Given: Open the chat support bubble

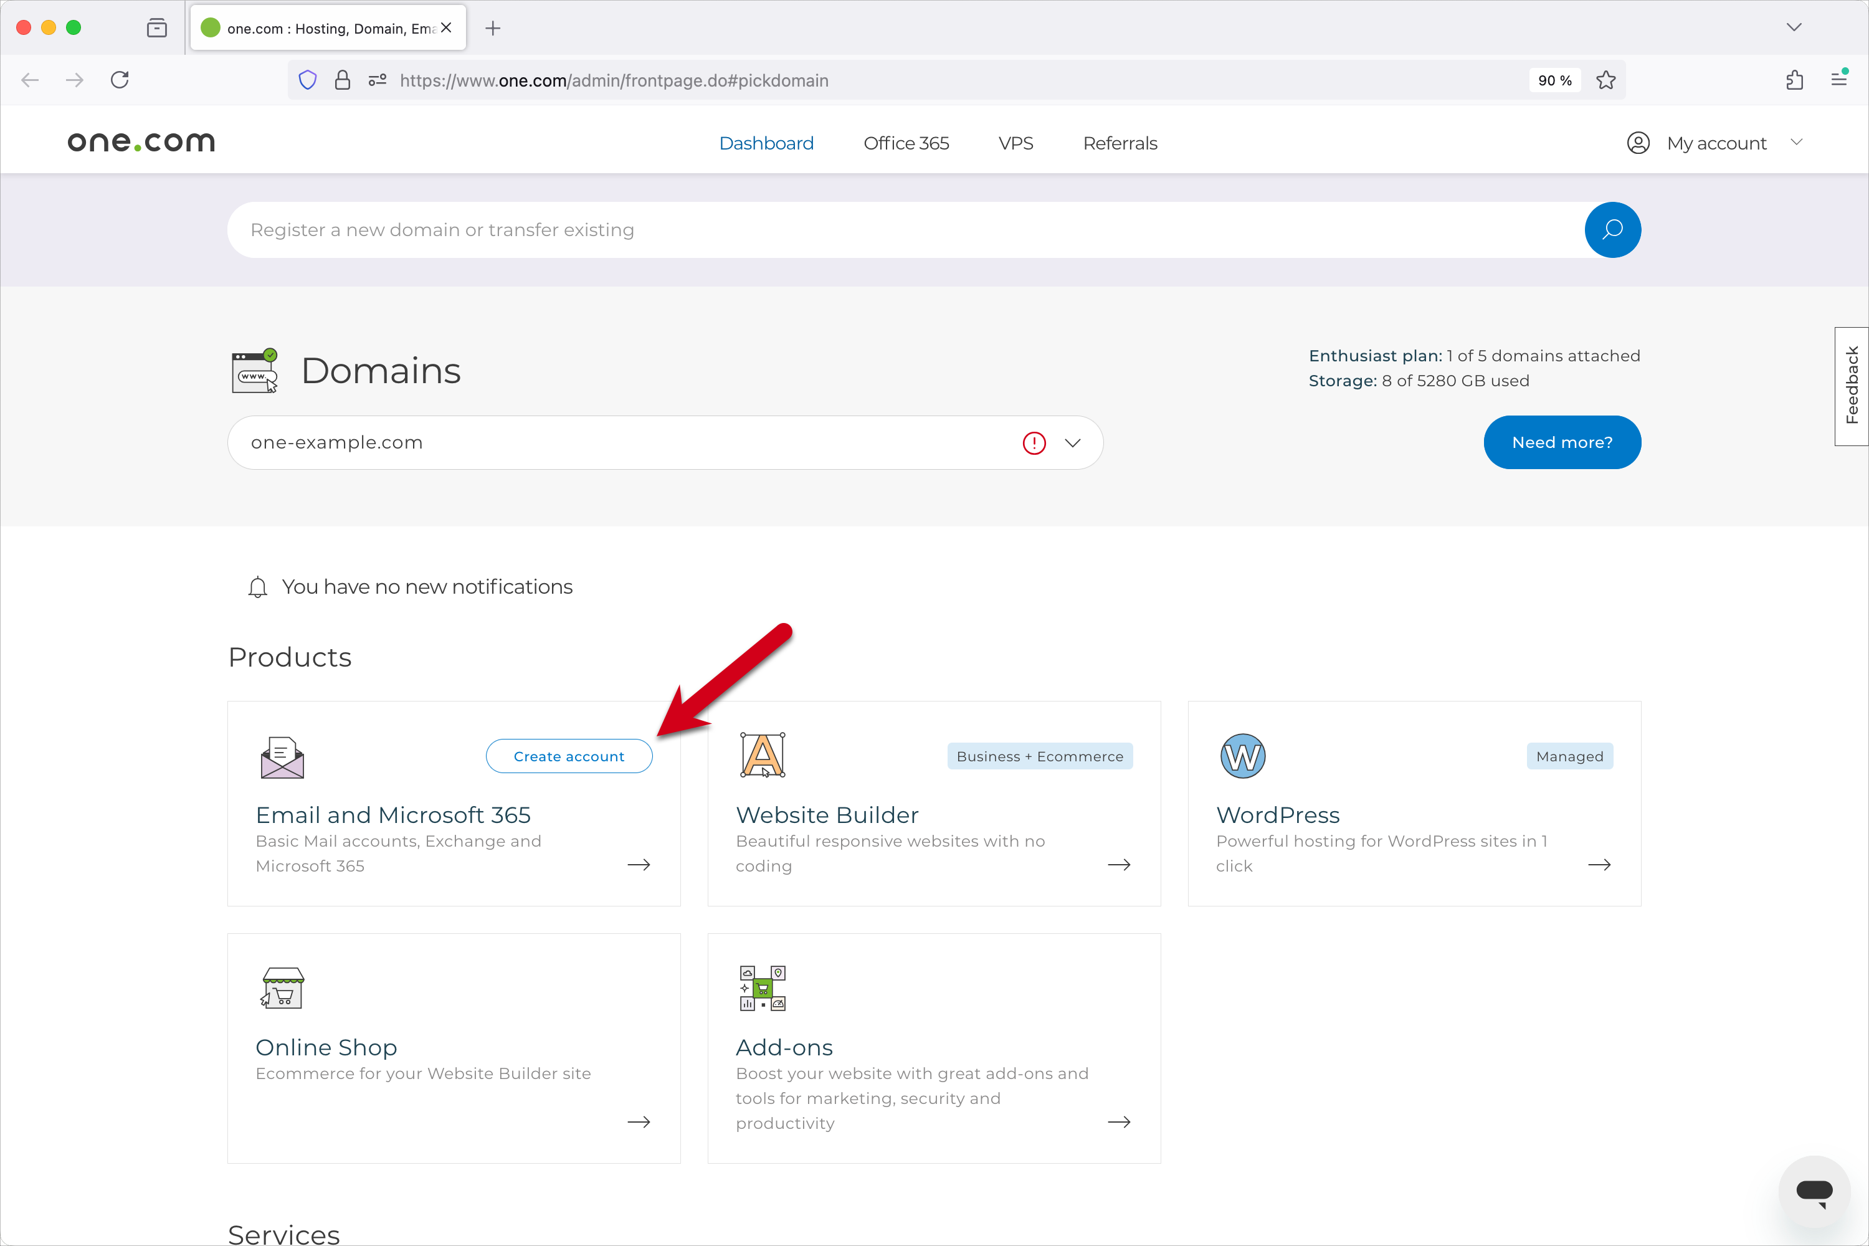Looking at the screenshot, I should 1814,1191.
